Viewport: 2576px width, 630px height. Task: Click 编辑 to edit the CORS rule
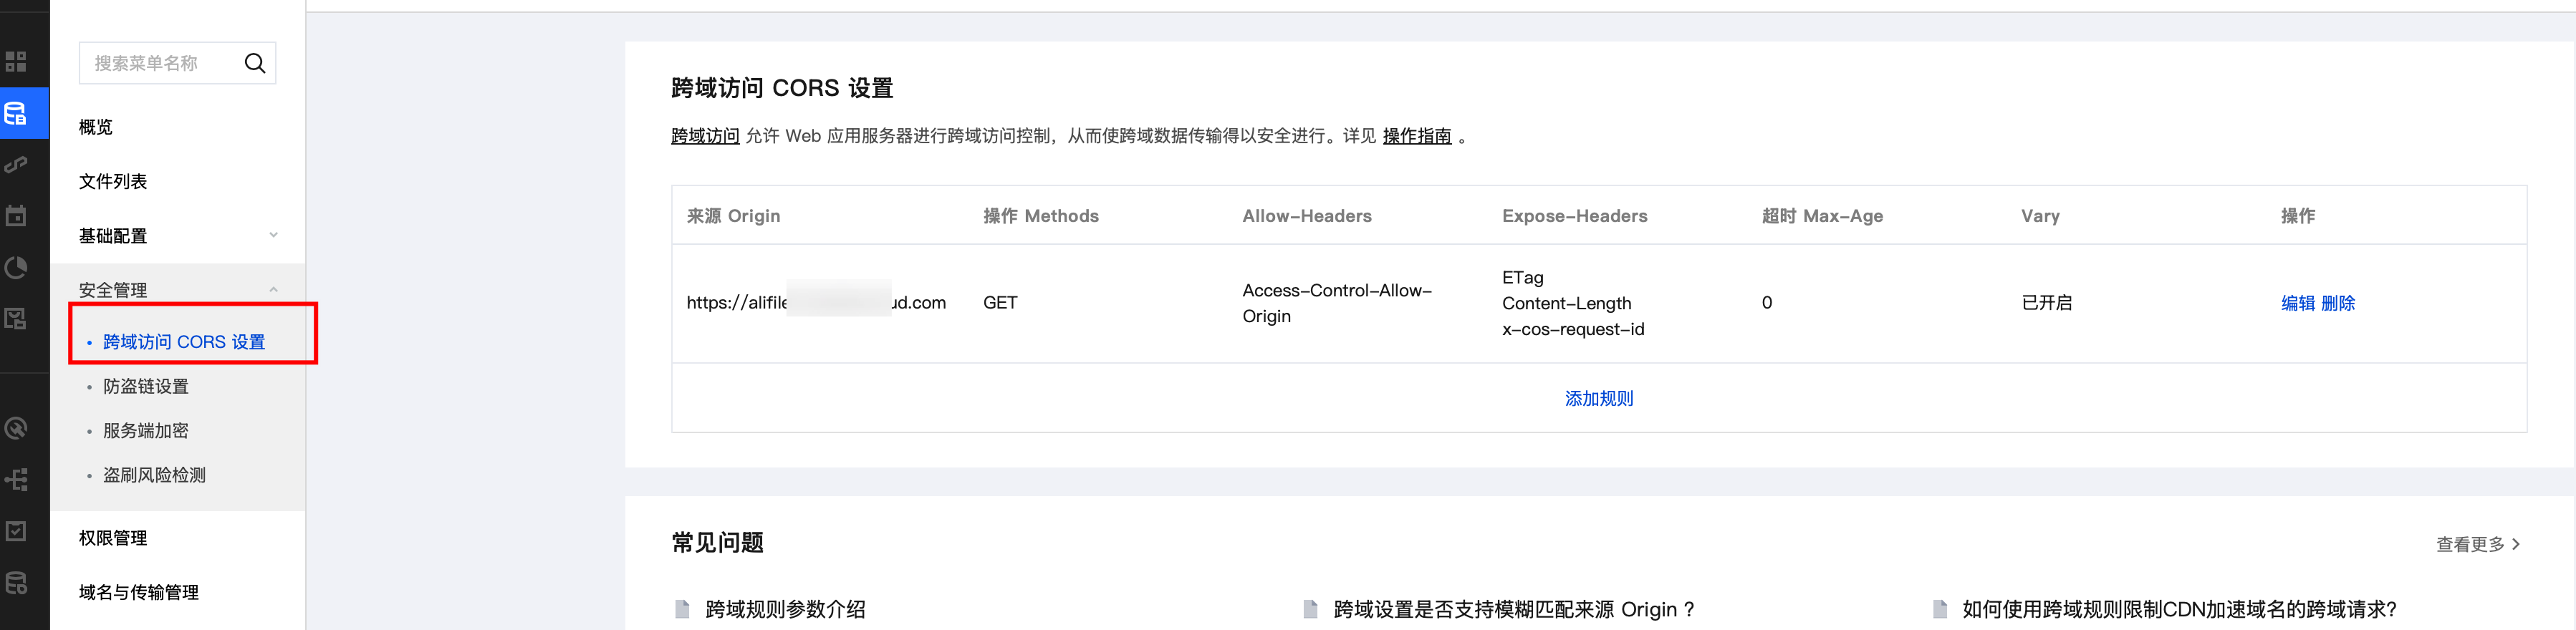click(x=2297, y=303)
